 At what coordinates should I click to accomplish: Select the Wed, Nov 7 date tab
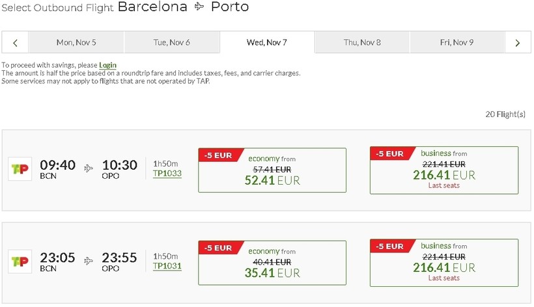[x=267, y=43]
